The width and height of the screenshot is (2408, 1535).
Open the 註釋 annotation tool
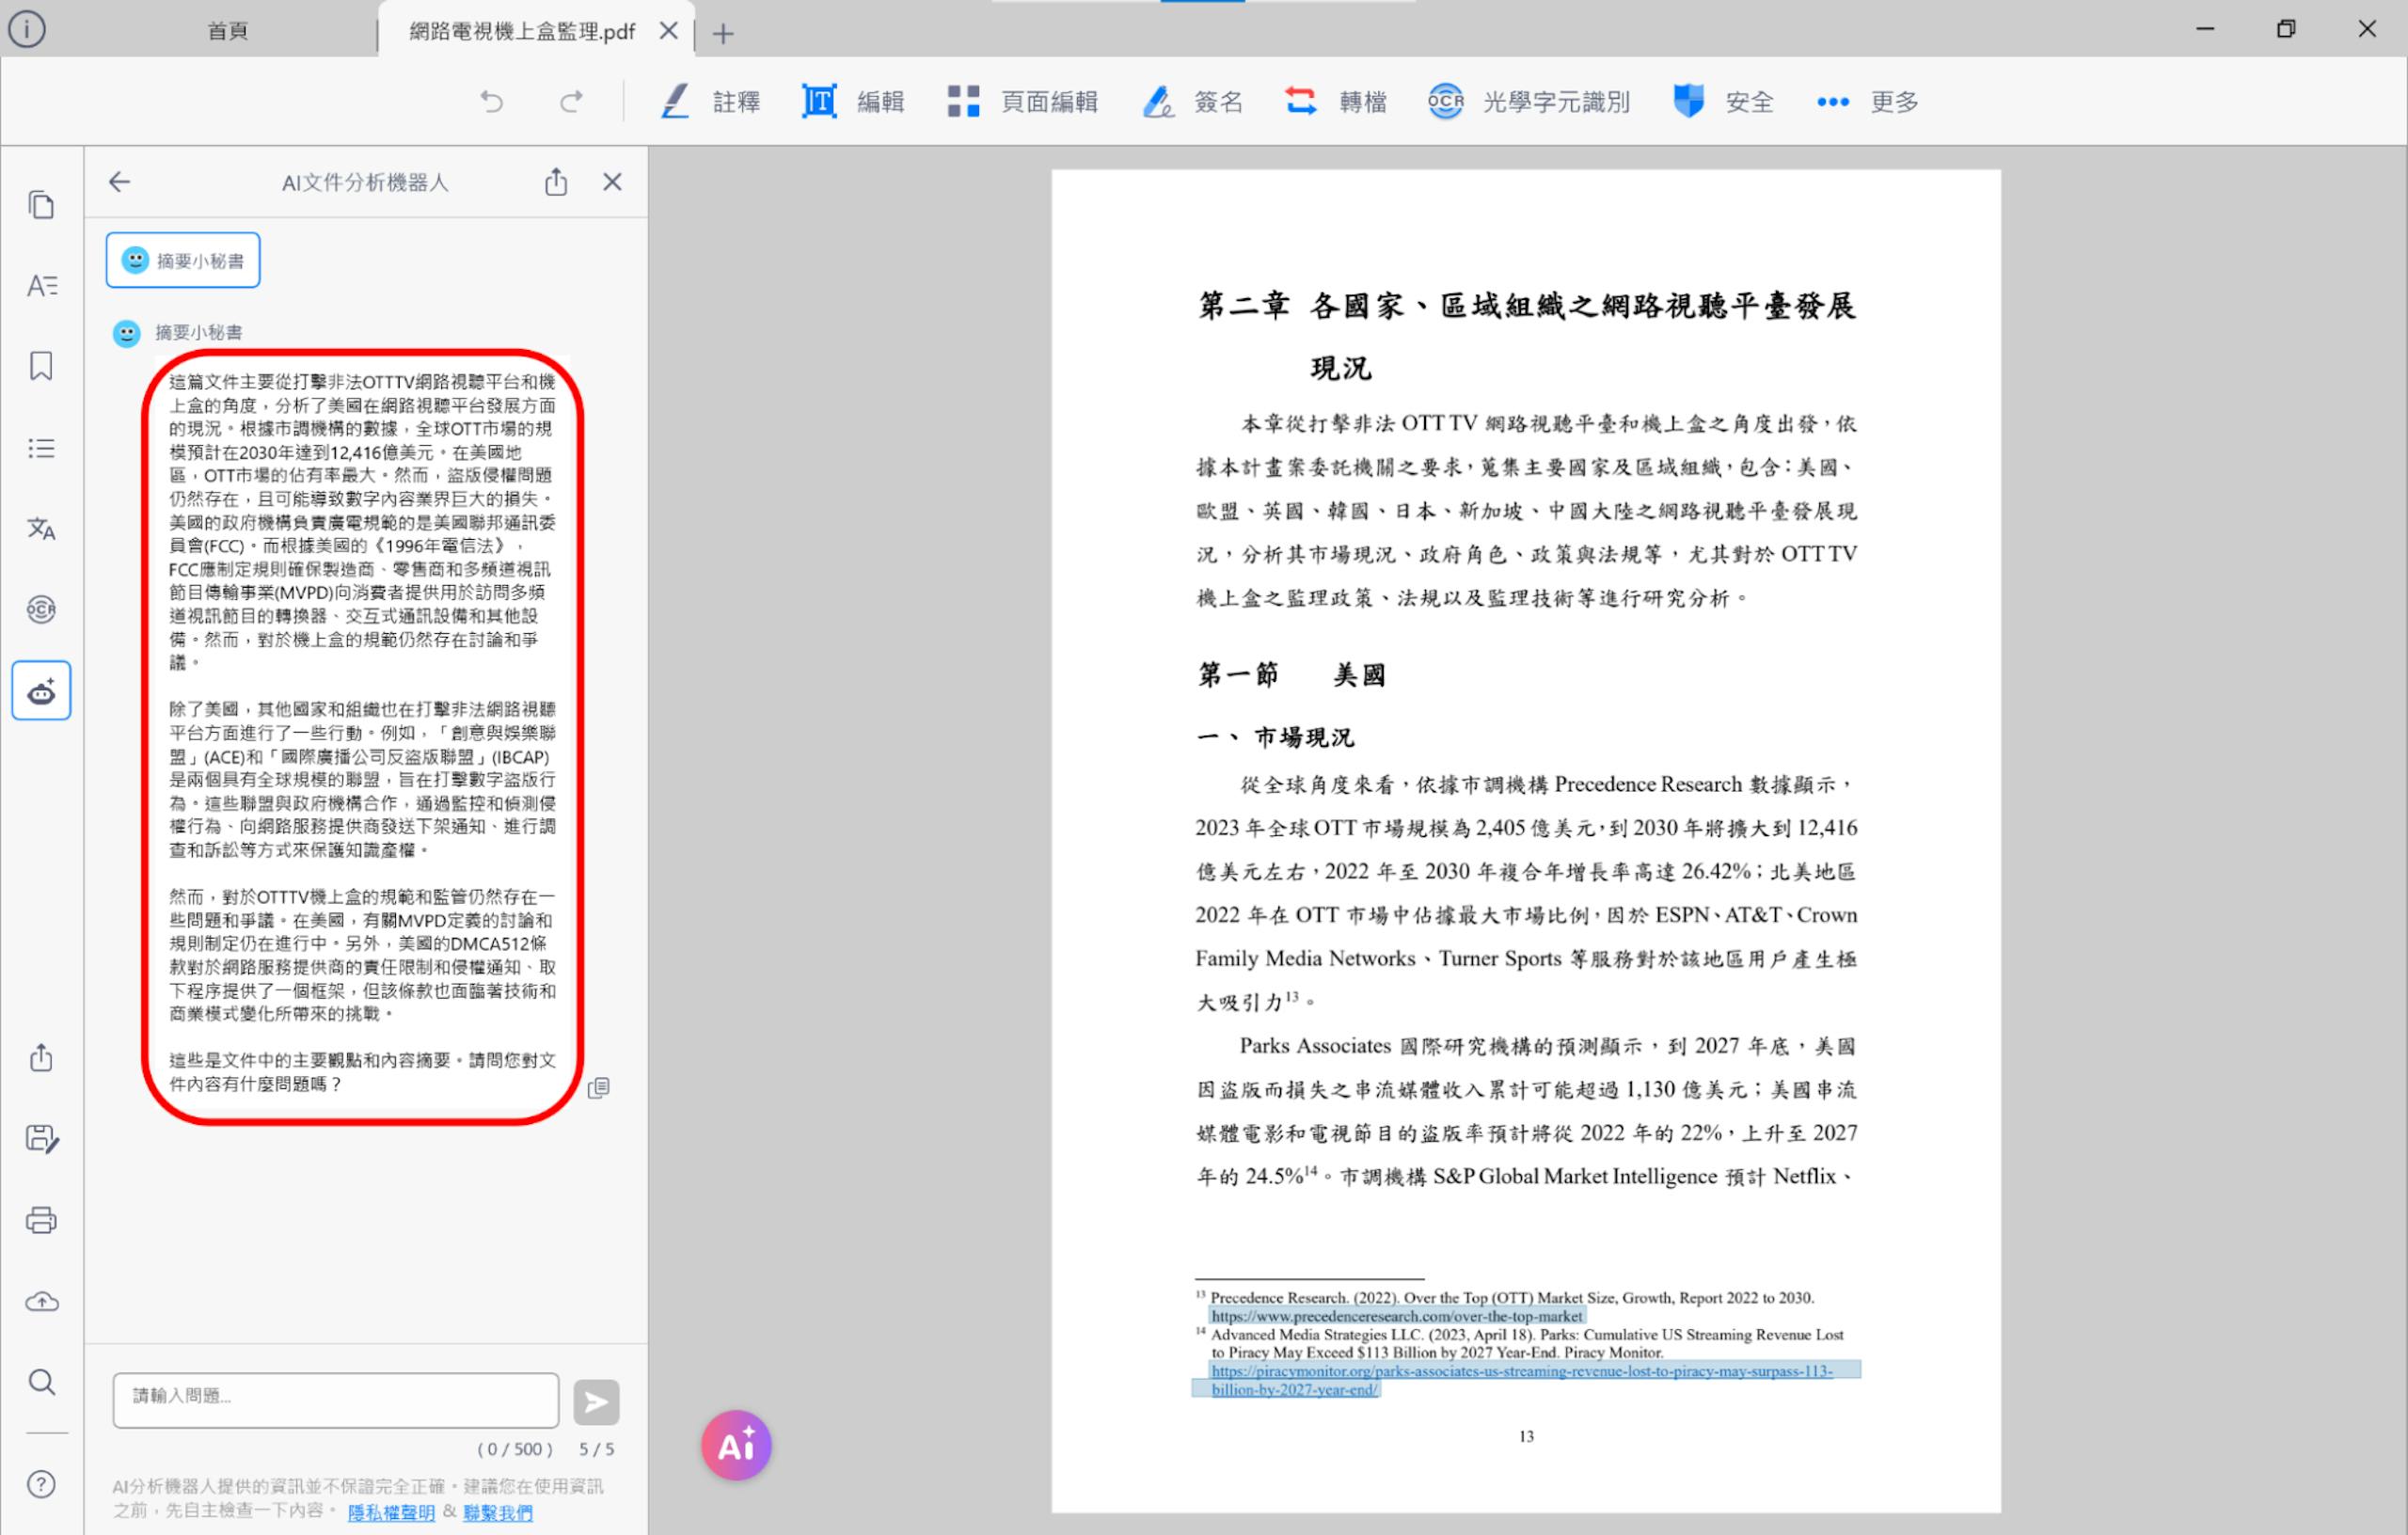(710, 101)
